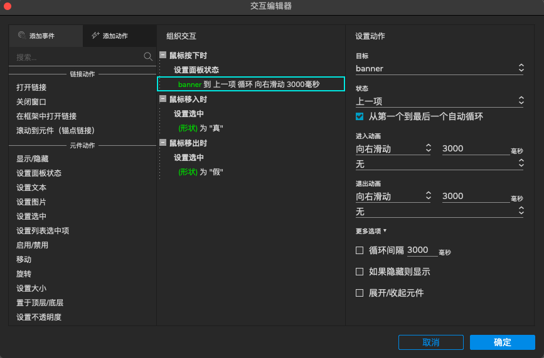Edit 退出动画 duration 3000 field

click(x=476, y=197)
